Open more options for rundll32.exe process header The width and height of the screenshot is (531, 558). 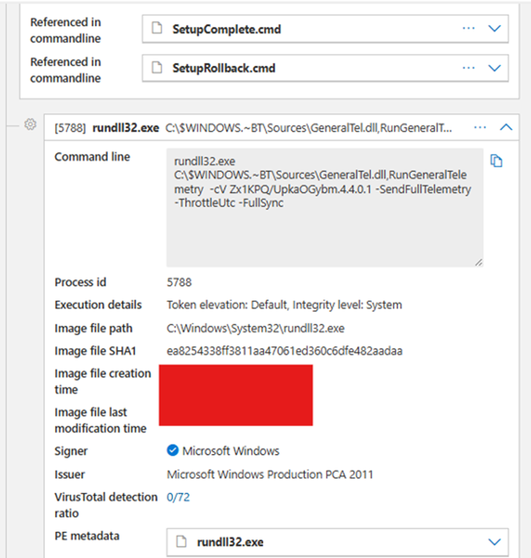[480, 127]
